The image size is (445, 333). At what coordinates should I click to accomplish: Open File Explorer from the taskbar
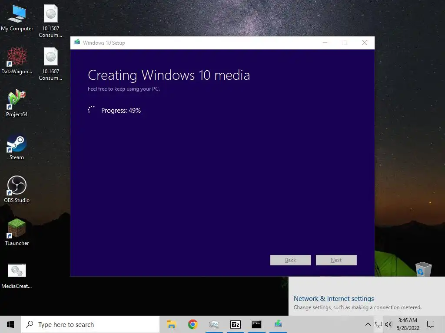click(x=171, y=324)
